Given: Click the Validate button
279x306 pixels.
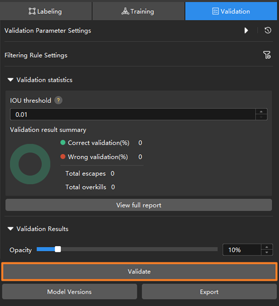Looking at the screenshot, I should pos(139,271).
